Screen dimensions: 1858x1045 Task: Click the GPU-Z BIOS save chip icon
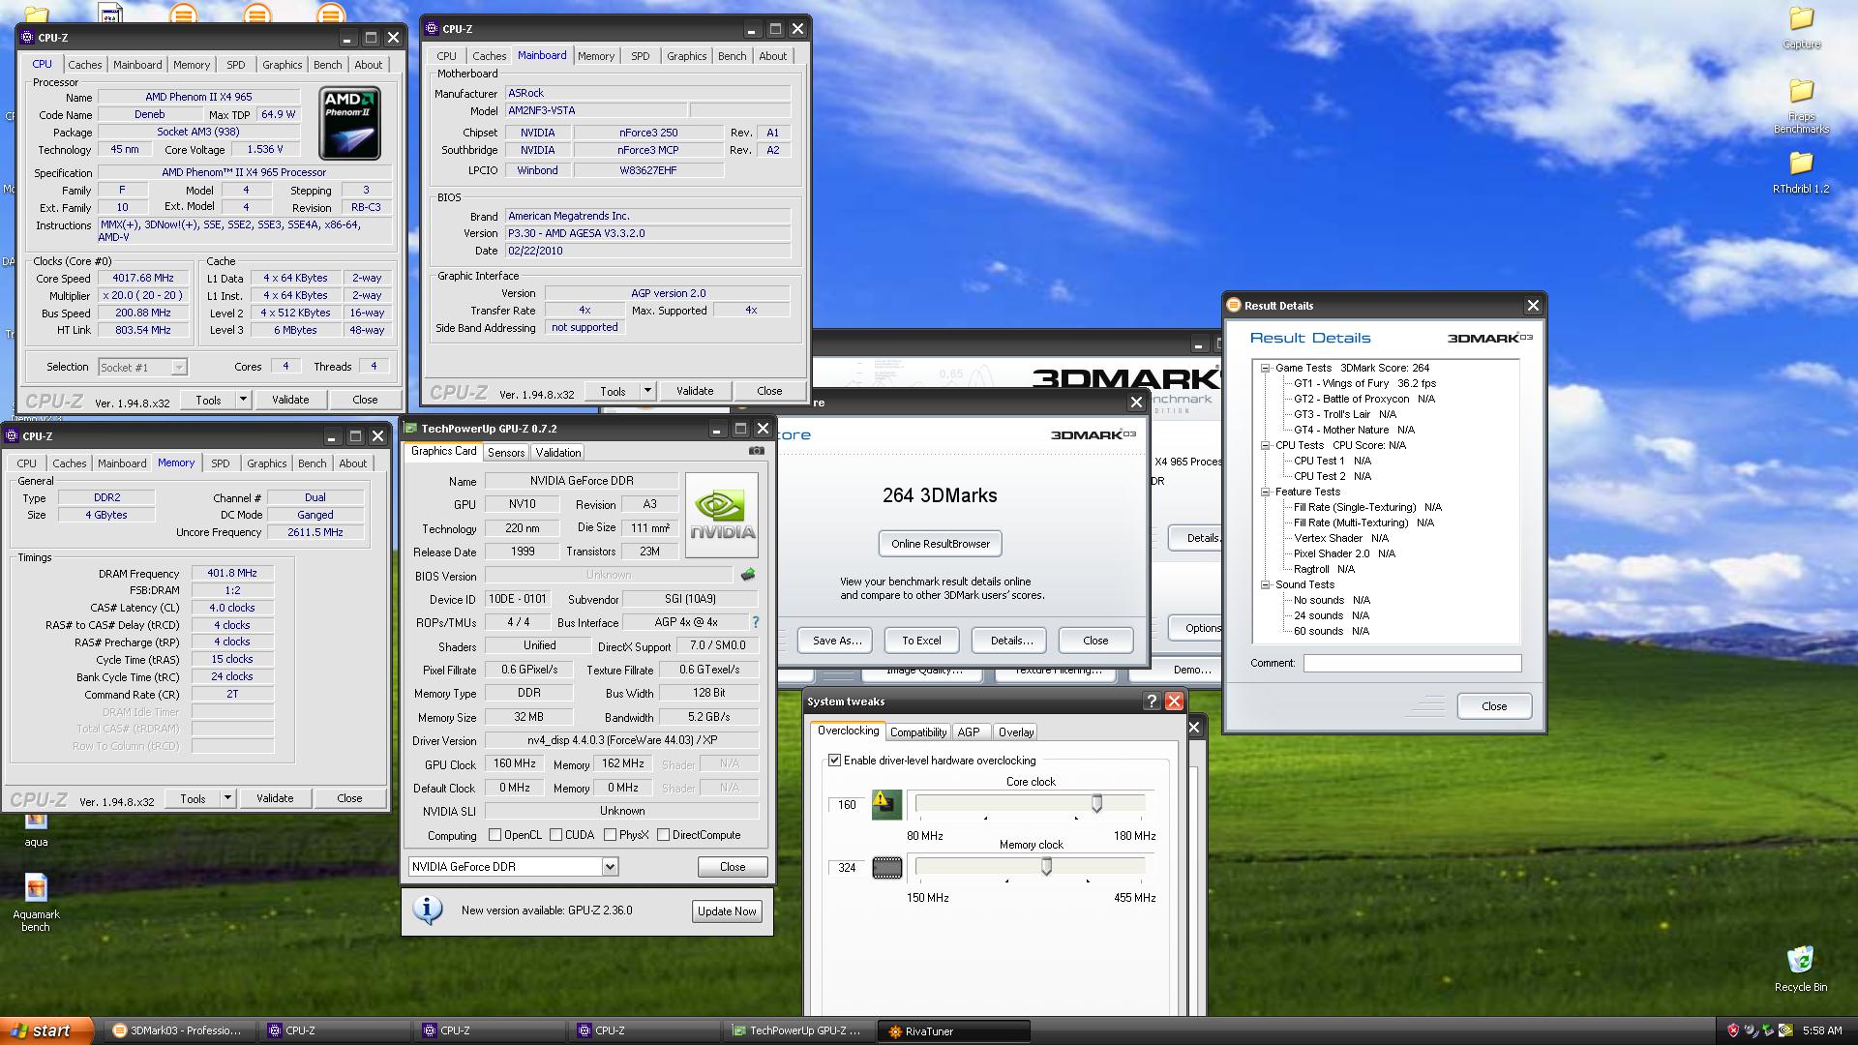[x=748, y=575]
